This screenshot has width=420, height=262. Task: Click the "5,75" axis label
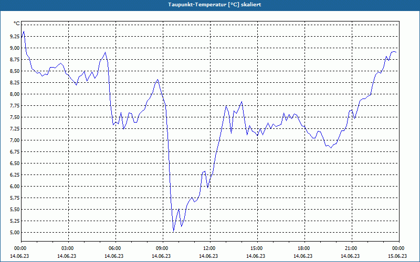tap(15, 198)
